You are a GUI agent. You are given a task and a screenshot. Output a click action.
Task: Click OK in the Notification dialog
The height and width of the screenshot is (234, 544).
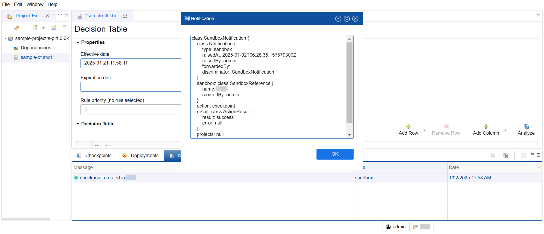coord(335,154)
